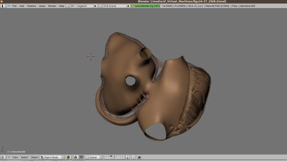This screenshot has width=287, height=161.
Task: Click the 3D cursor in the viewport
Action: (91, 56)
